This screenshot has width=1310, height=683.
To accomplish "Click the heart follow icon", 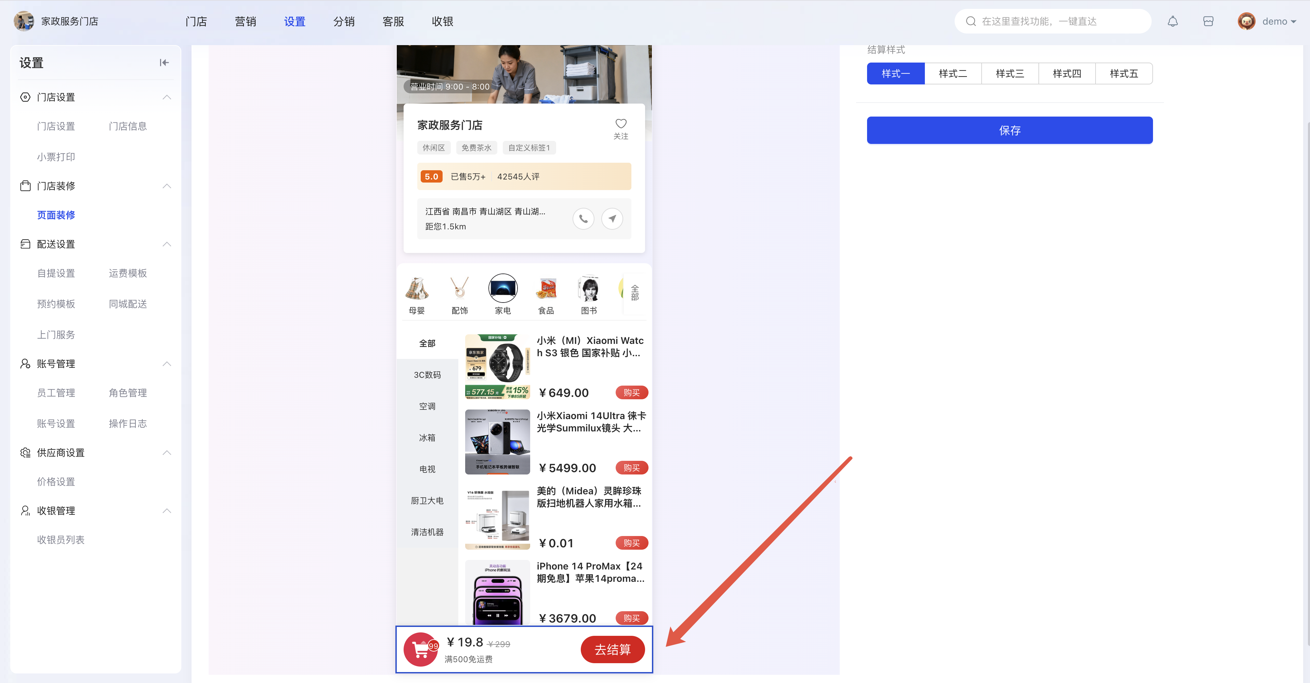I will (x=620, y=123).
